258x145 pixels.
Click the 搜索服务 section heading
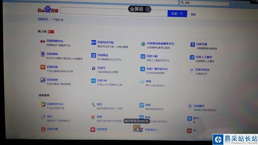click(x=44, y=95)
